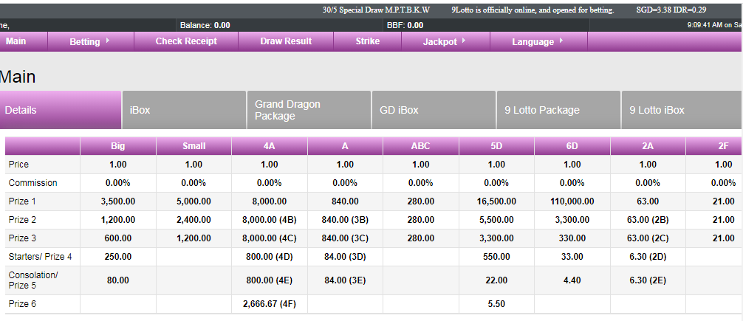Select the 5D column header
The width and height of the screenshot is (743, 321).
click(x=496, y=146)
